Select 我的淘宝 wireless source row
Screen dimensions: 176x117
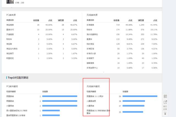click(122, 44)
